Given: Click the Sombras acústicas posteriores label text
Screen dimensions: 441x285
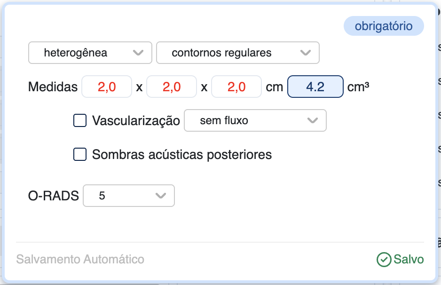Looking at the screenshot, I should (182, 154).
